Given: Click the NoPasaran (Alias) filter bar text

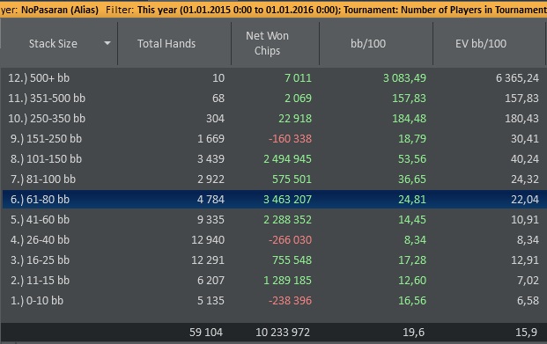Looking at the screenshot, I should coord(60,10).
